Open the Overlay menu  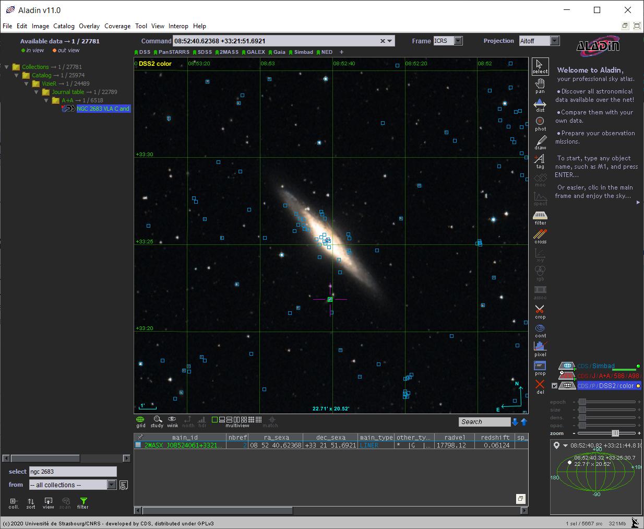click(x=89, y=26)
